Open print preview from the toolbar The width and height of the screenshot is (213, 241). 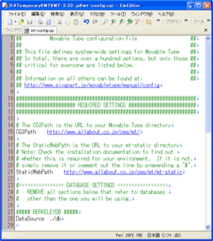pyautogui.click(x=49, y=22)
